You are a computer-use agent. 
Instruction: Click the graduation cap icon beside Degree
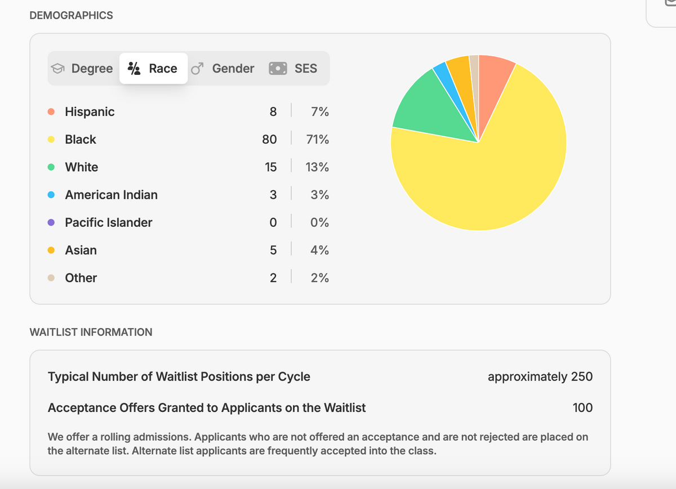pyautogui.click(x=57, y=69)
